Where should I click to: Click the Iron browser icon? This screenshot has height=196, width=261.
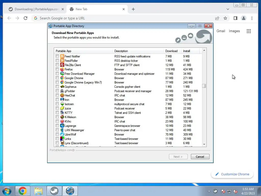62,100
